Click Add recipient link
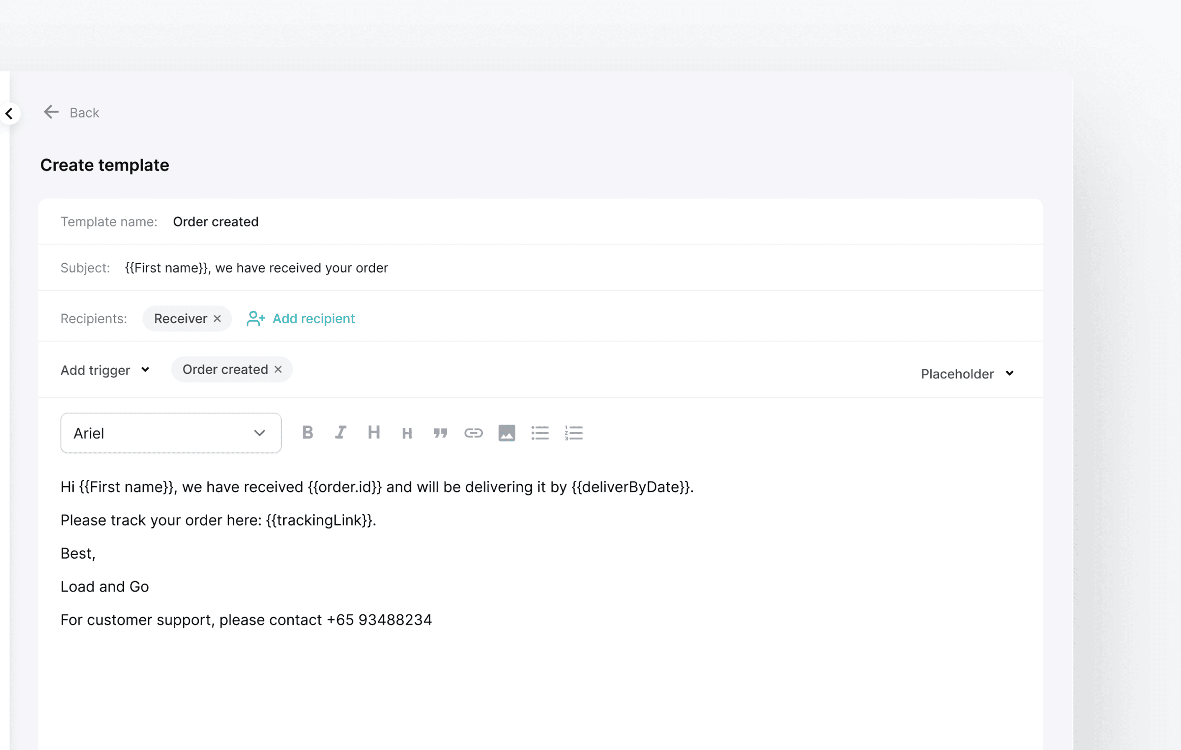 click(x=301, y=319)
